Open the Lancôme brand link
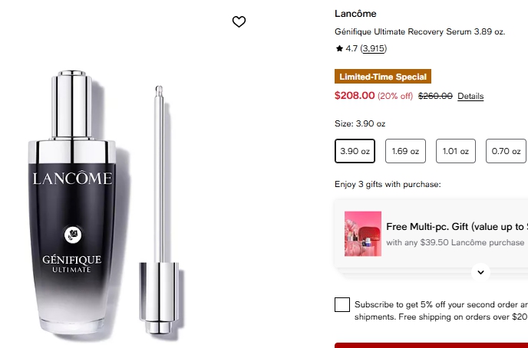This screenshot has width=528, height=348. point(355,14)
